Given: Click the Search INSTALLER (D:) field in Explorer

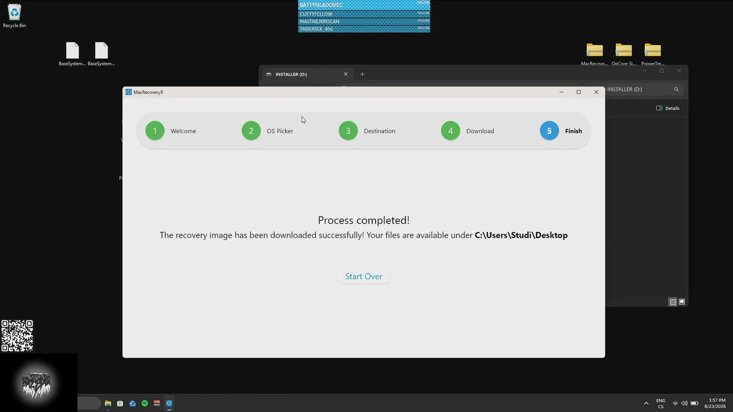Looking at the screenshot, I should point(644,89).
